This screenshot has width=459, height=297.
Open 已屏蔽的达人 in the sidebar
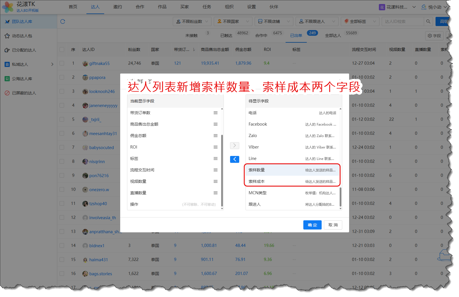point(24,93)
